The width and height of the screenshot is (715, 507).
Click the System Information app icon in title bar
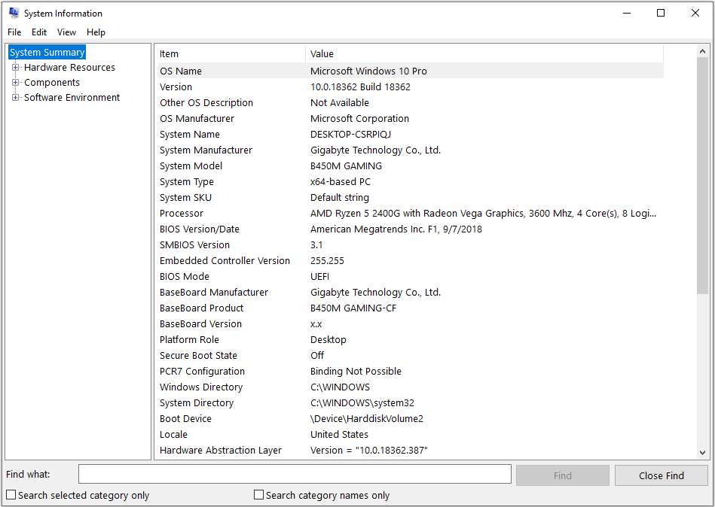click(14, 13)
